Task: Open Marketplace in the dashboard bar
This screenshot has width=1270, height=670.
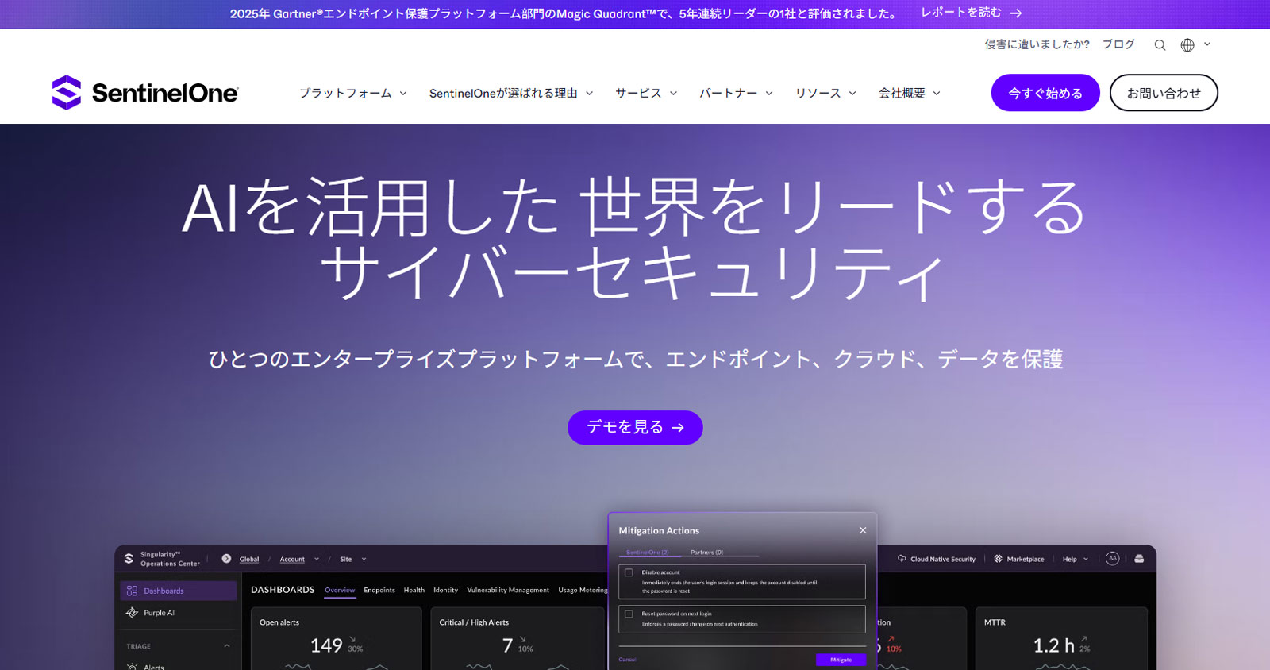Action: point(1019,559)
